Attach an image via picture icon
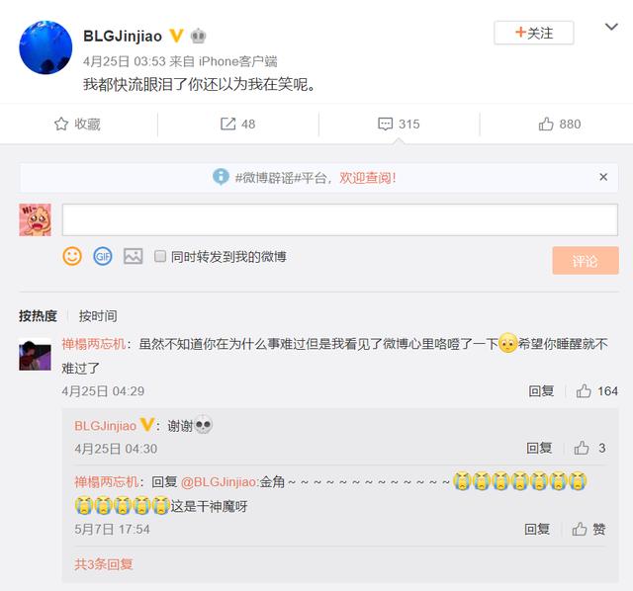Viewport: 633px width, 591px height. 133,256
